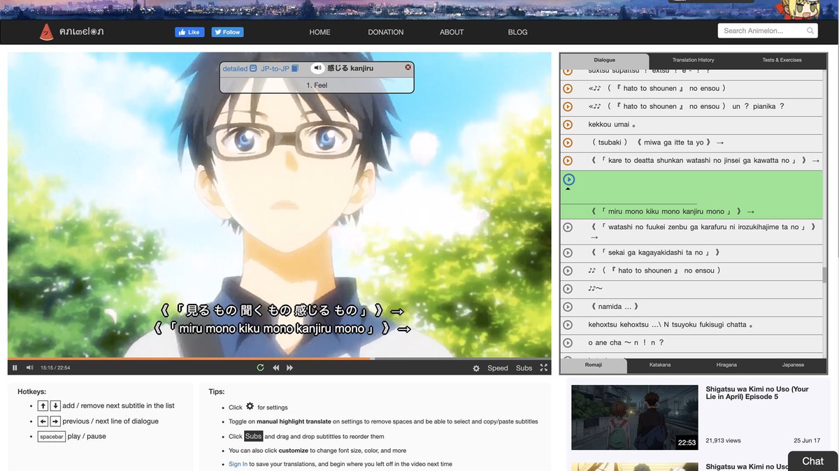
Task: Play the 'sekai ga kagayakidashi ta no' line
Action: pos(568,252)
